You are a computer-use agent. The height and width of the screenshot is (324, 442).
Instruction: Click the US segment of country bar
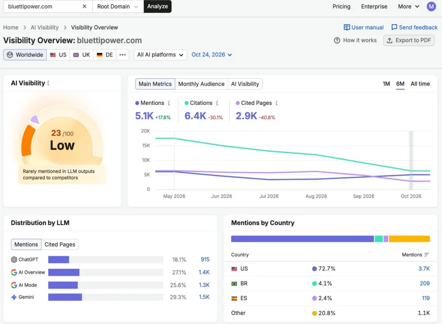(x=303, y=239)
